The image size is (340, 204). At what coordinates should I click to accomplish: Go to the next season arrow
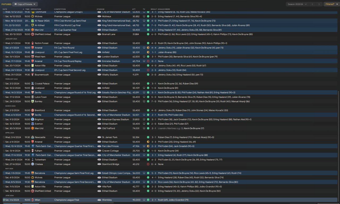coord(320,4)
